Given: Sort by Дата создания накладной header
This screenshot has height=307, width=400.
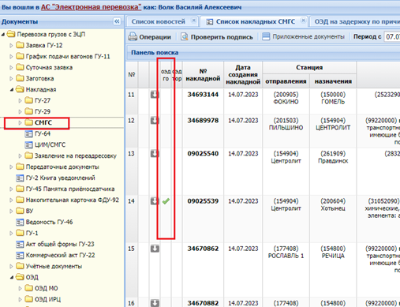Looking at the screenshot, I should pos(243,75).
